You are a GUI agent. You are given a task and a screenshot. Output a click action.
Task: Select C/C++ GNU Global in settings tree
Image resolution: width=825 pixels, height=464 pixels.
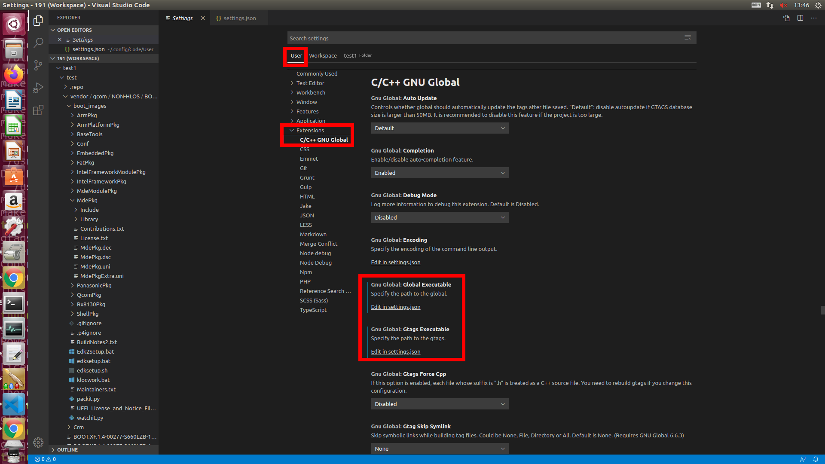(x=324, y=140)
